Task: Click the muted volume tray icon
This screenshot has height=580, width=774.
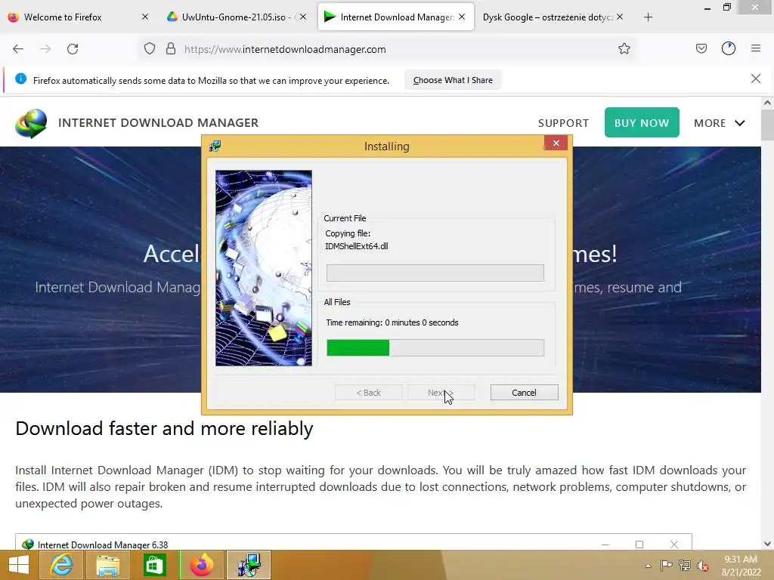Action: click(703, 566)
